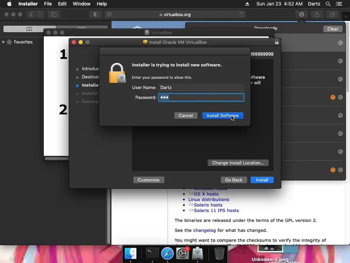Click the Unknown-3.jpeg desktop file
The image size is (350, 263).
(270, 259)
